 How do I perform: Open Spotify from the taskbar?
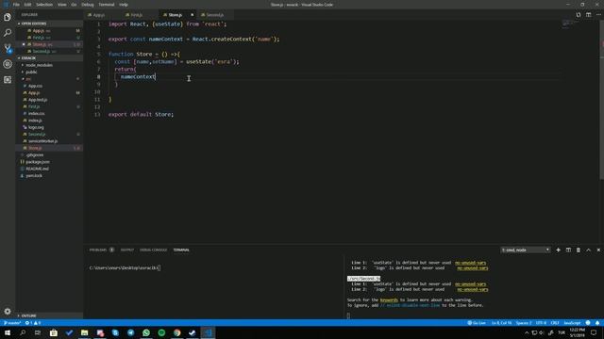coord(161,332)
